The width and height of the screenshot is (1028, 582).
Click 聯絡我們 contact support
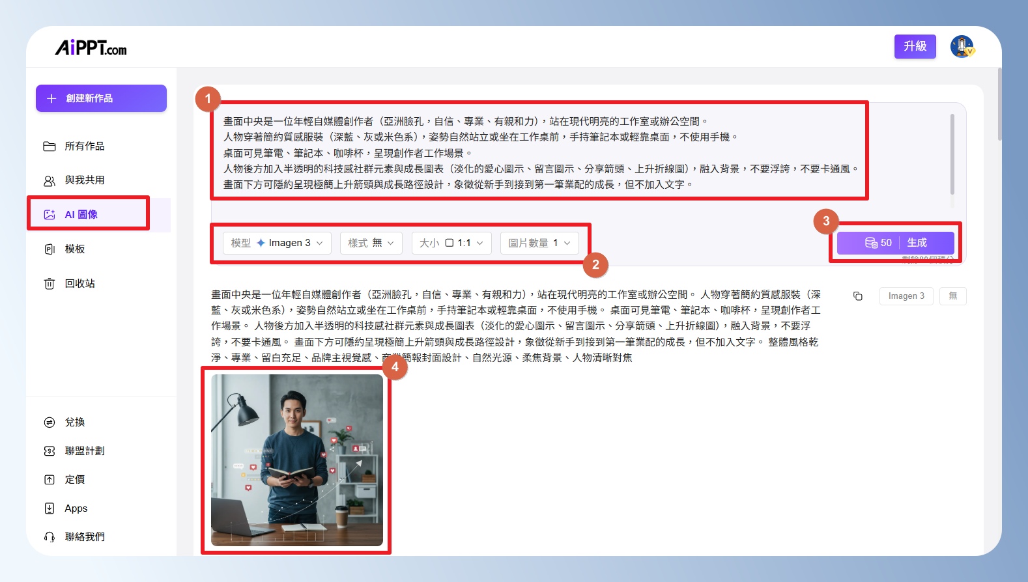[84, 536]
